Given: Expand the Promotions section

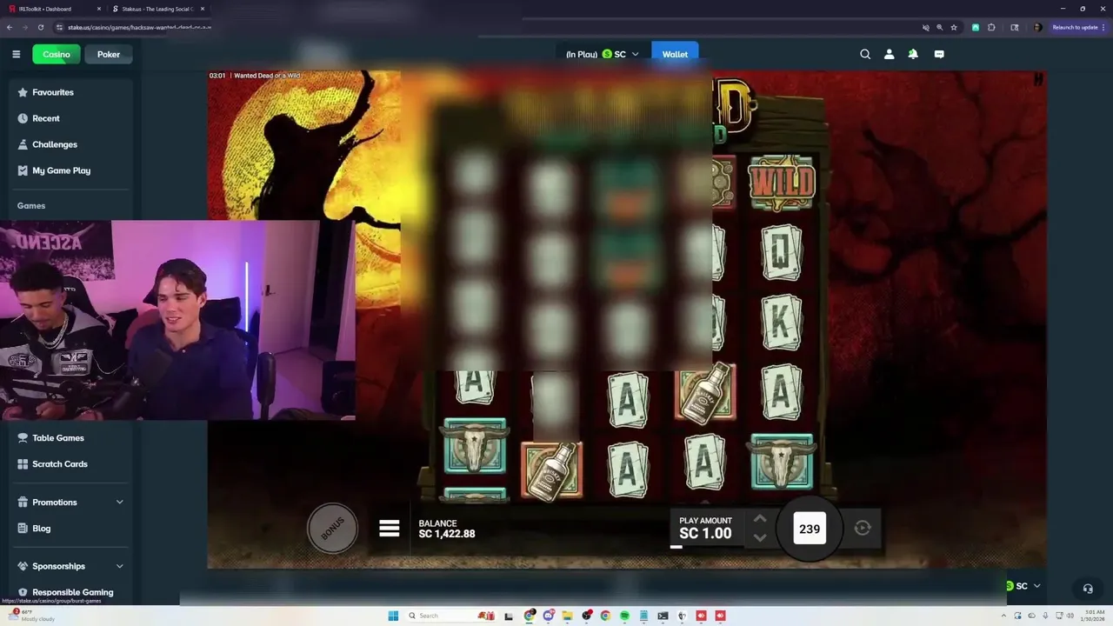Looking at the screenshot, I should (x=71, y=503).
